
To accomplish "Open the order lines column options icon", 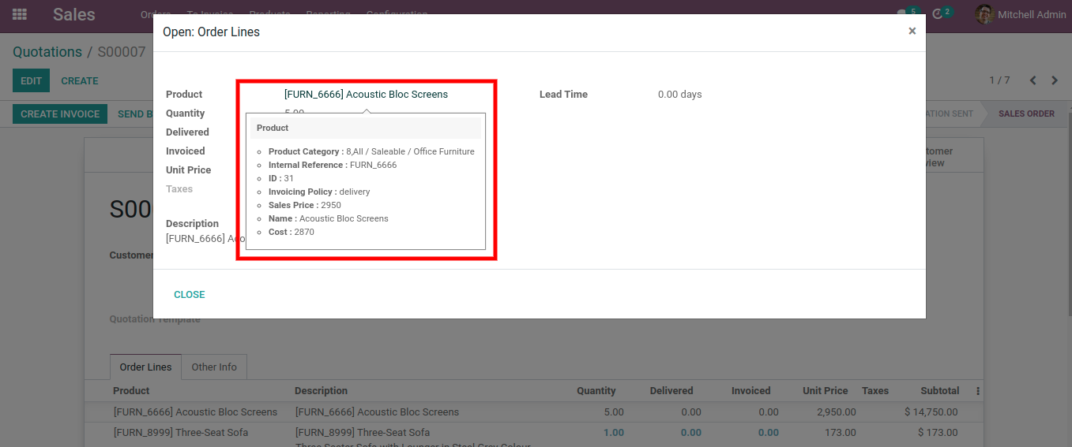I will click(x=977, y=391).
